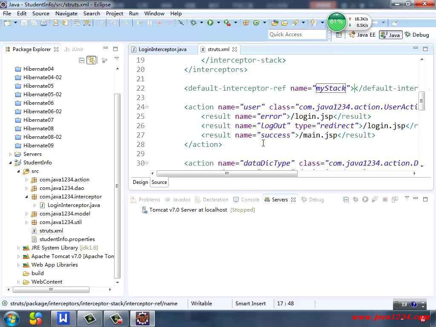Click the New Java Class icon
The height and width of the screenshot is (327, 436).
coord(256,23)
